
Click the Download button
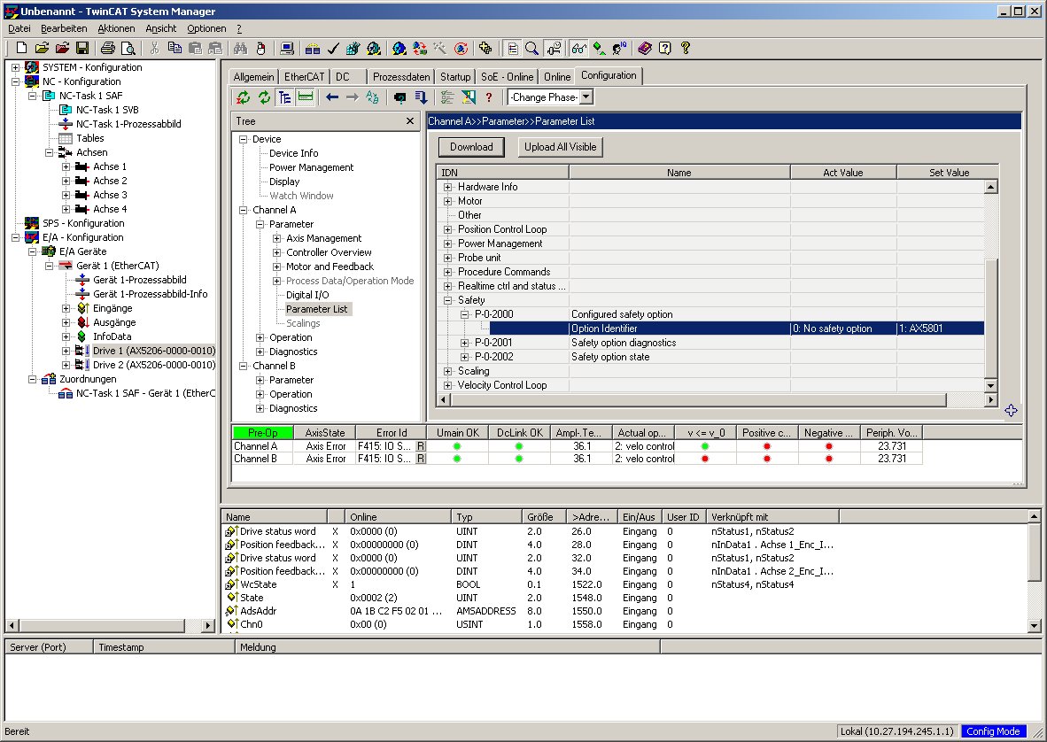pos(471,147)
